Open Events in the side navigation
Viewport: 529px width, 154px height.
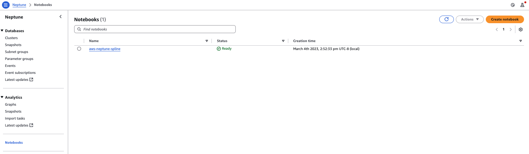(x=10, y=66)
